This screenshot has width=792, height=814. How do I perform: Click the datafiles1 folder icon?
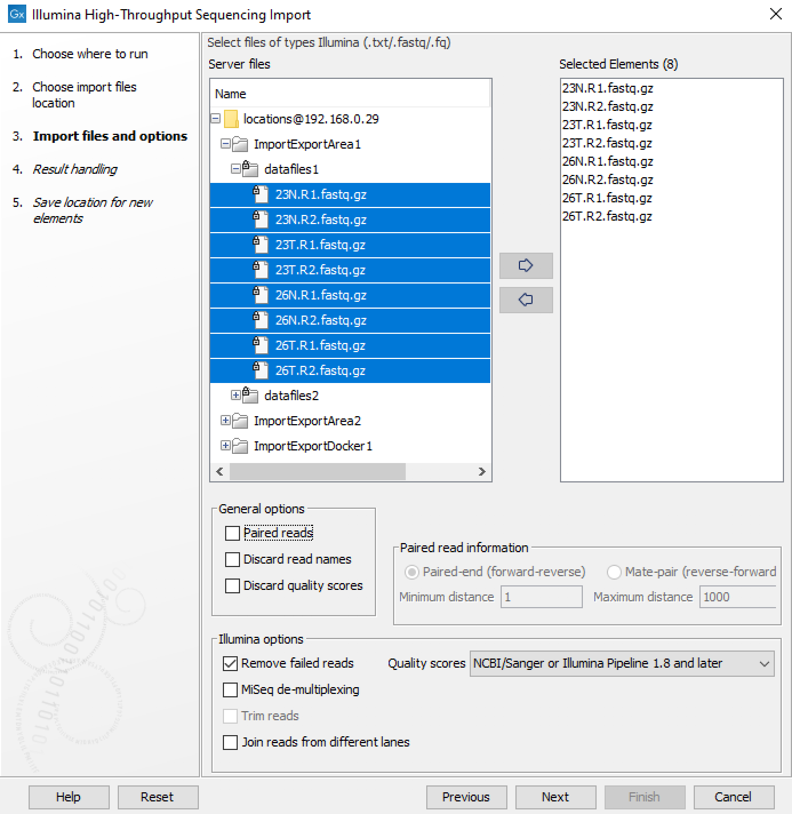(250, 169)
